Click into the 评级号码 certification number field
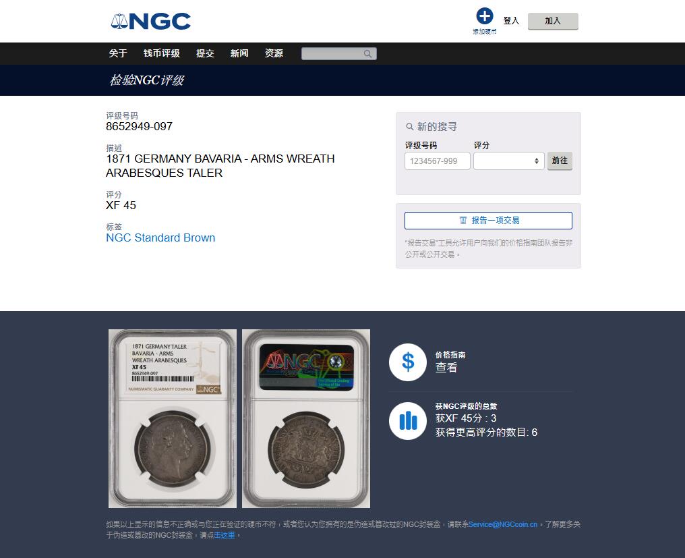Screen dimensions: 685x558 438,161
